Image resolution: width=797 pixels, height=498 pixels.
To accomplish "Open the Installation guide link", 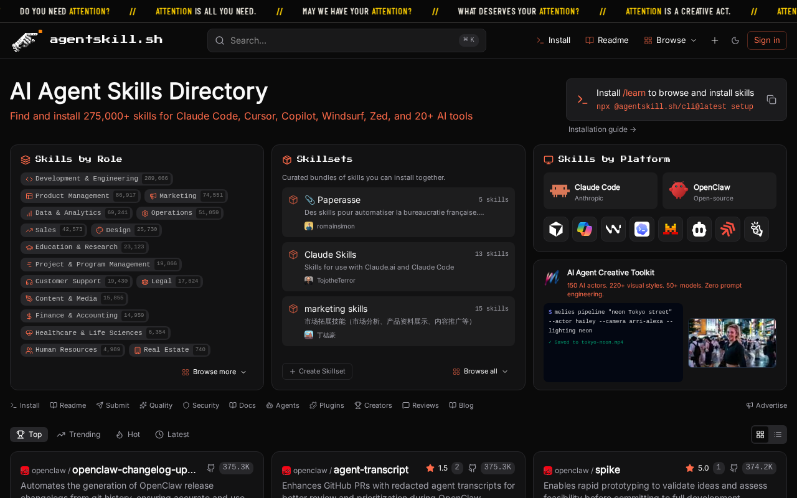I will click(602, 129).
